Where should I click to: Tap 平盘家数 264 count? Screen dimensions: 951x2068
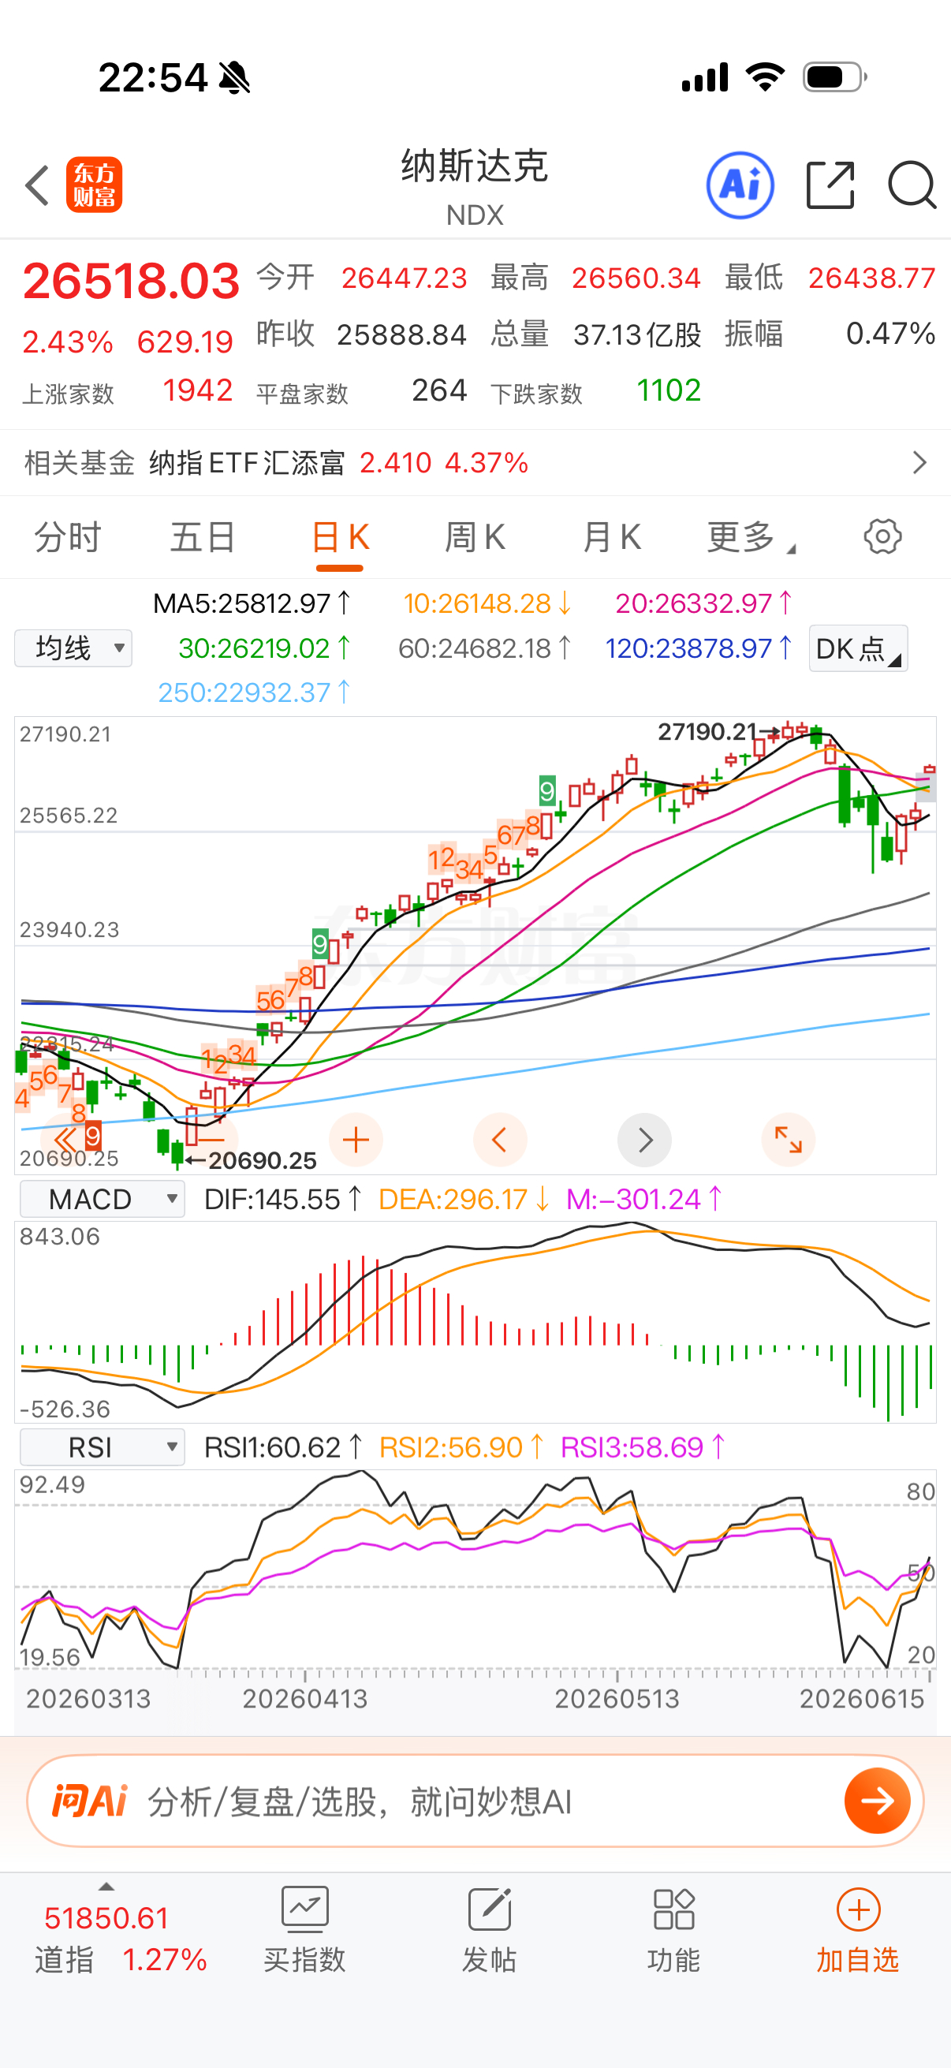coord(361,391)
